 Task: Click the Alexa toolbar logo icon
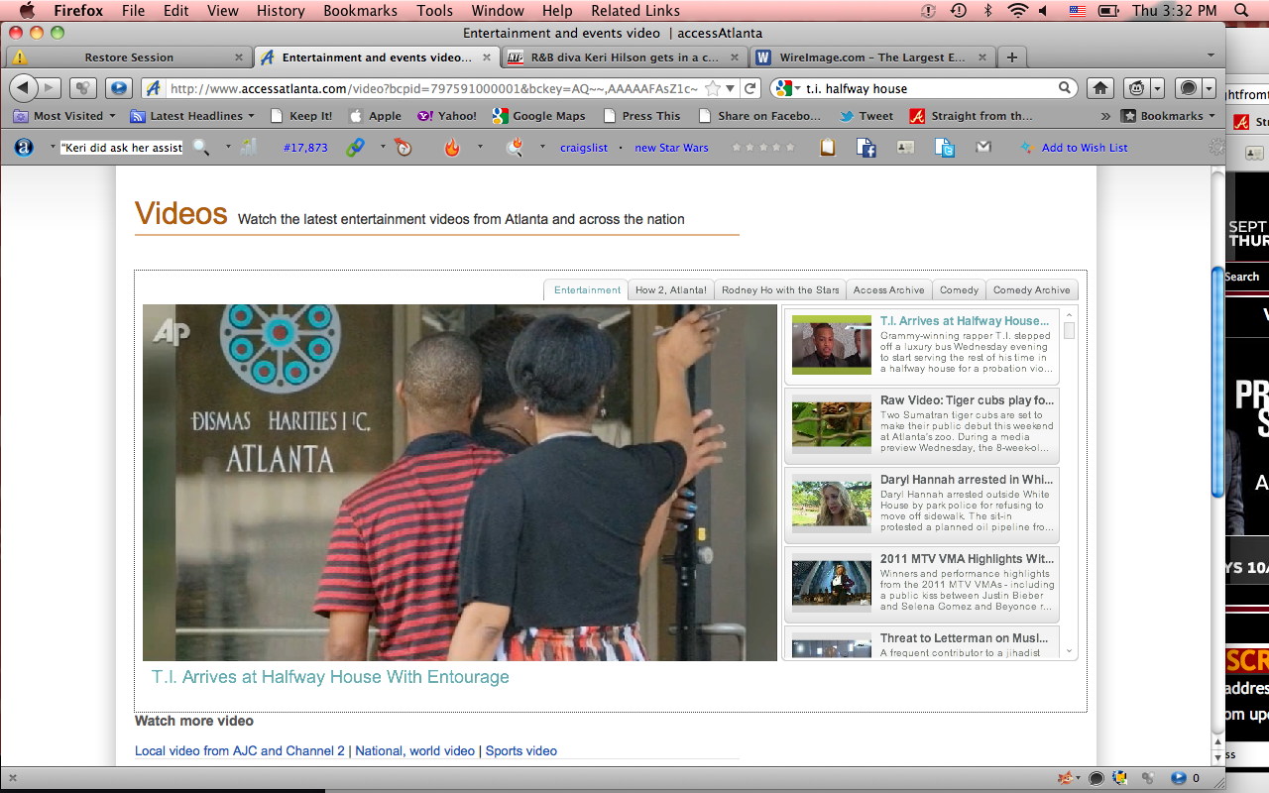point(24,148)
